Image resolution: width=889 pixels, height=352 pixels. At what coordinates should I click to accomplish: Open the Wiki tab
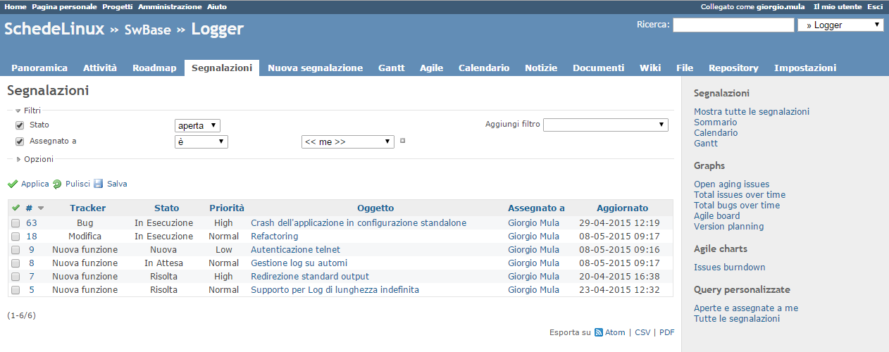650,68
